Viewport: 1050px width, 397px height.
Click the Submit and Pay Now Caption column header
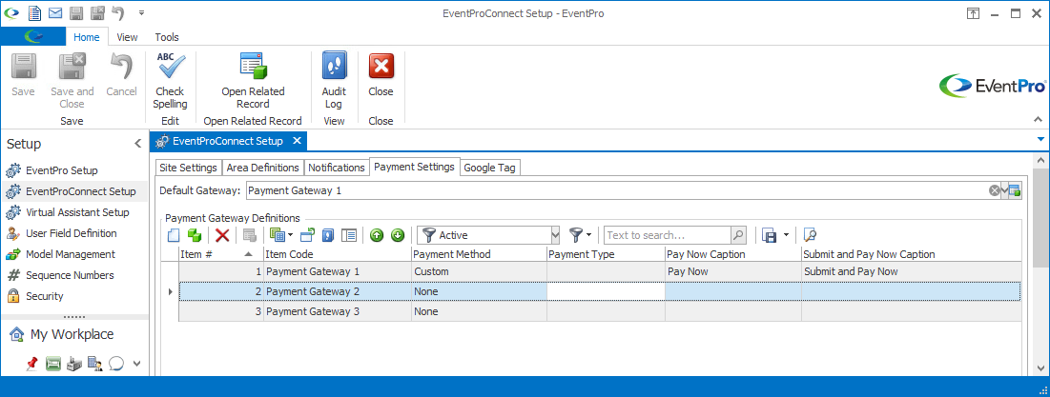point(912,254)
